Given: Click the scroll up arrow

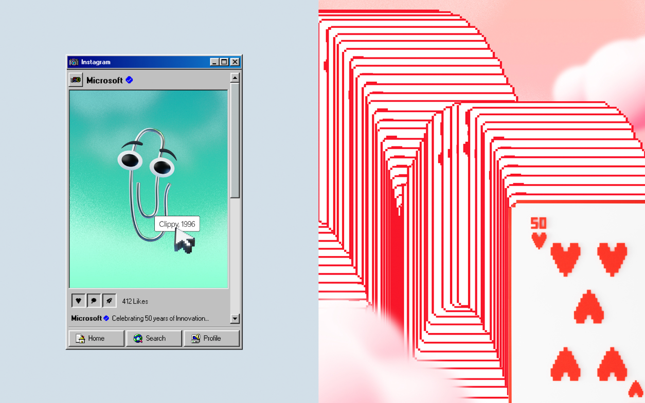Looking at the screenshot, I should (235, 78).
